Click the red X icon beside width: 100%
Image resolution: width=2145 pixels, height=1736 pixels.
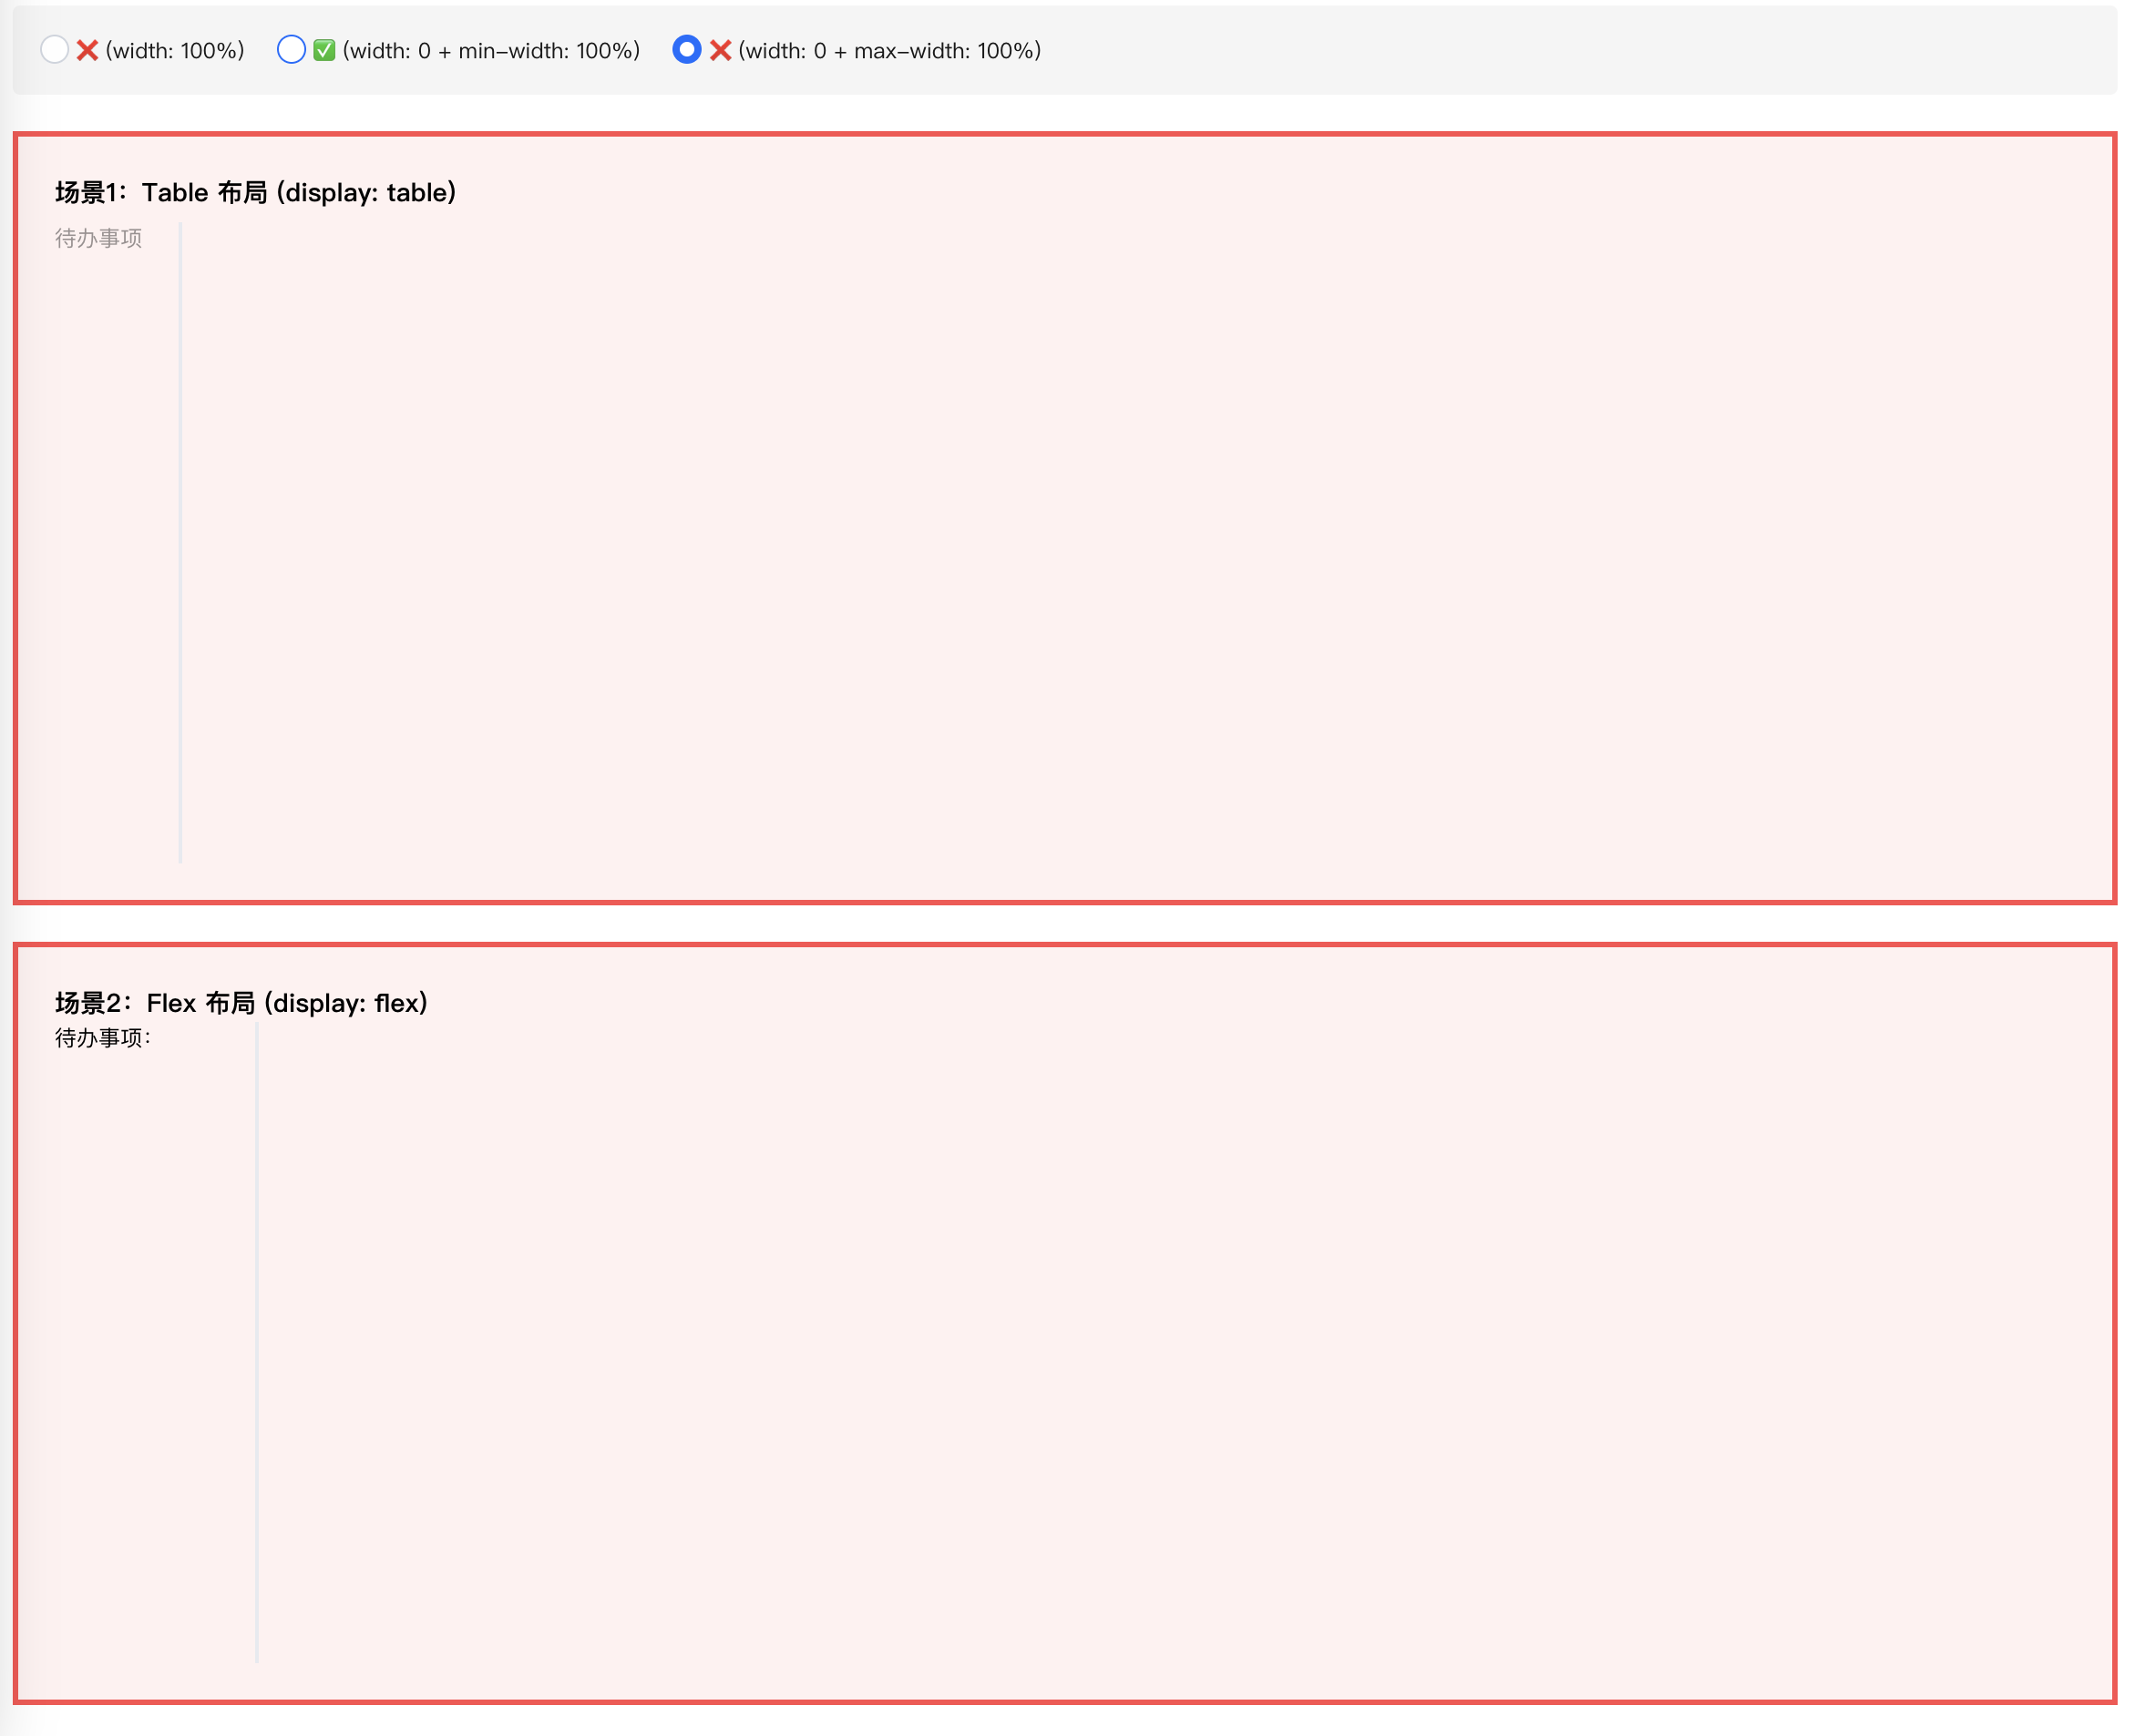coord(87,50)
